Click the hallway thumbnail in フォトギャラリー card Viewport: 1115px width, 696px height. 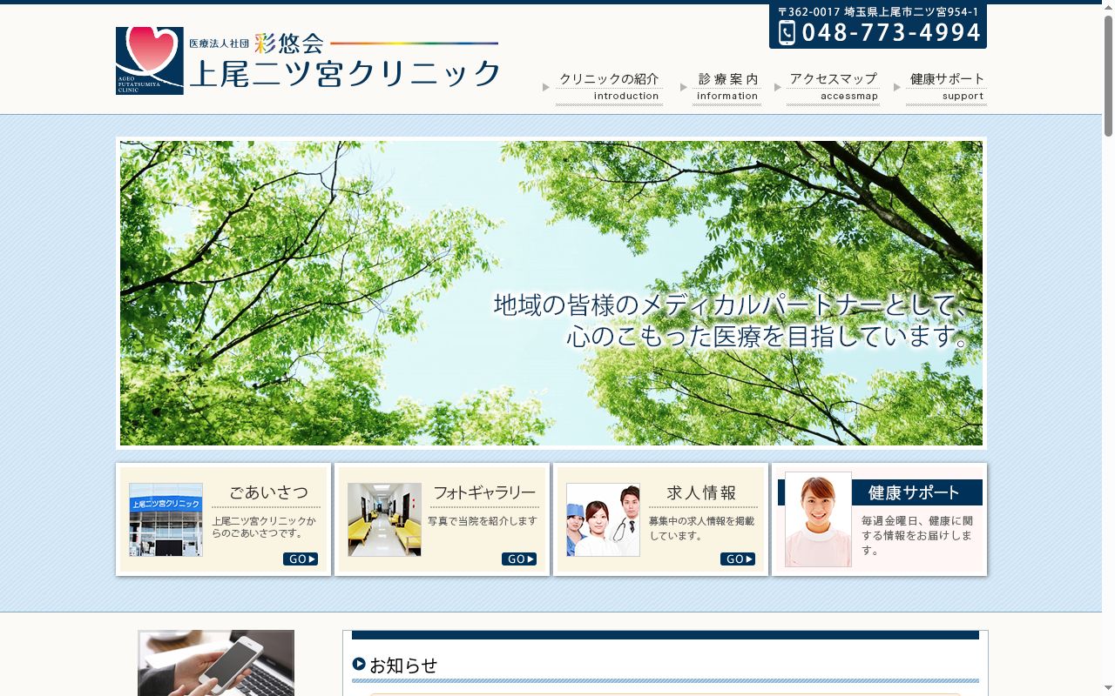point(384,519)
